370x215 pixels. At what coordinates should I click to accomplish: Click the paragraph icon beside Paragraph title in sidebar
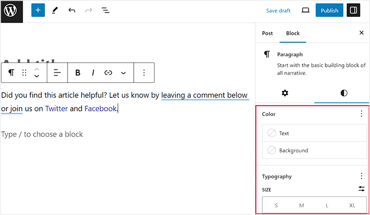pyautogui.click(x=267, y=54)
